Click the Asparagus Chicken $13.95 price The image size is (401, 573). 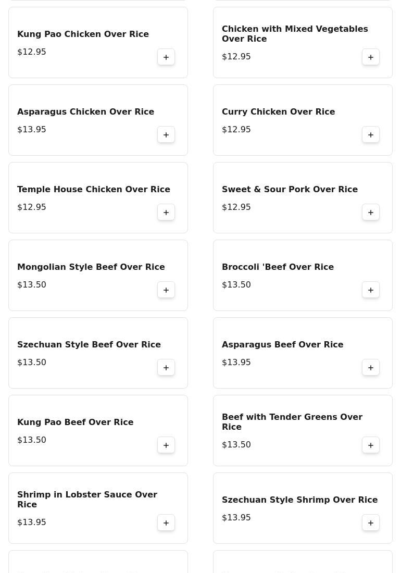tap(32, 130)
